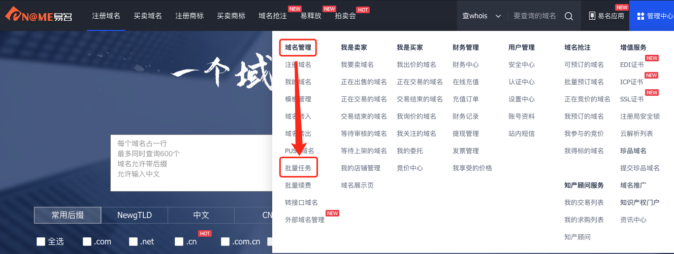Click the eName logo icon
The height and width of the screenshot is (254, 674).
(14, 15)
